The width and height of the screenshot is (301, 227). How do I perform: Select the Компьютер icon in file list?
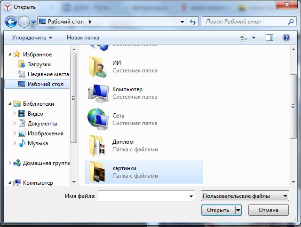click(x=99, y=93)
